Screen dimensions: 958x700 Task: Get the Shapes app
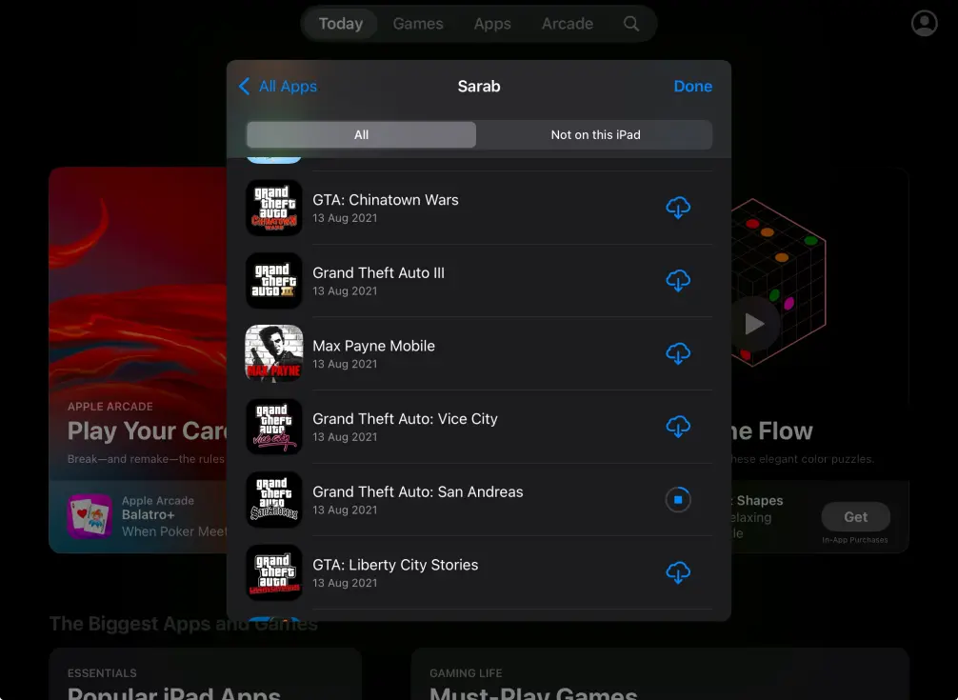[855, 517]
